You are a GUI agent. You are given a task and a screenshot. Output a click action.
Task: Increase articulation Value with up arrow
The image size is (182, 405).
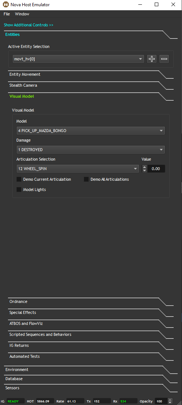pos(145,167)
